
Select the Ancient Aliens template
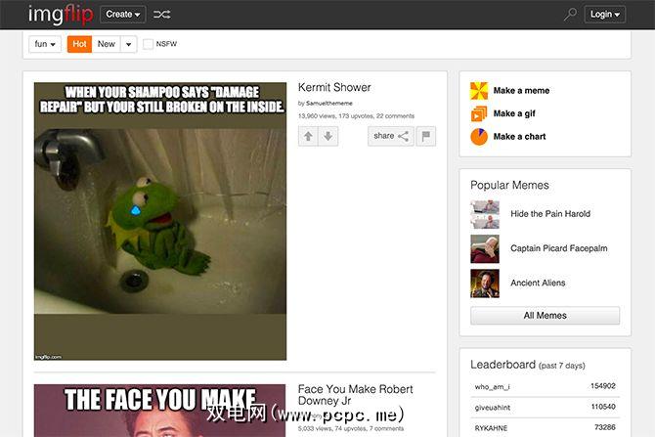click(x=538, y=283)
